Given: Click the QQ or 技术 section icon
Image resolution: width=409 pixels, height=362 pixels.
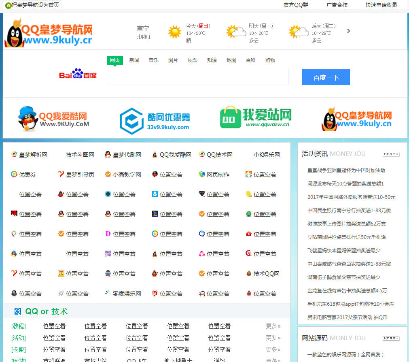Looking at the screenshot, I should click(x=18, y=311).
